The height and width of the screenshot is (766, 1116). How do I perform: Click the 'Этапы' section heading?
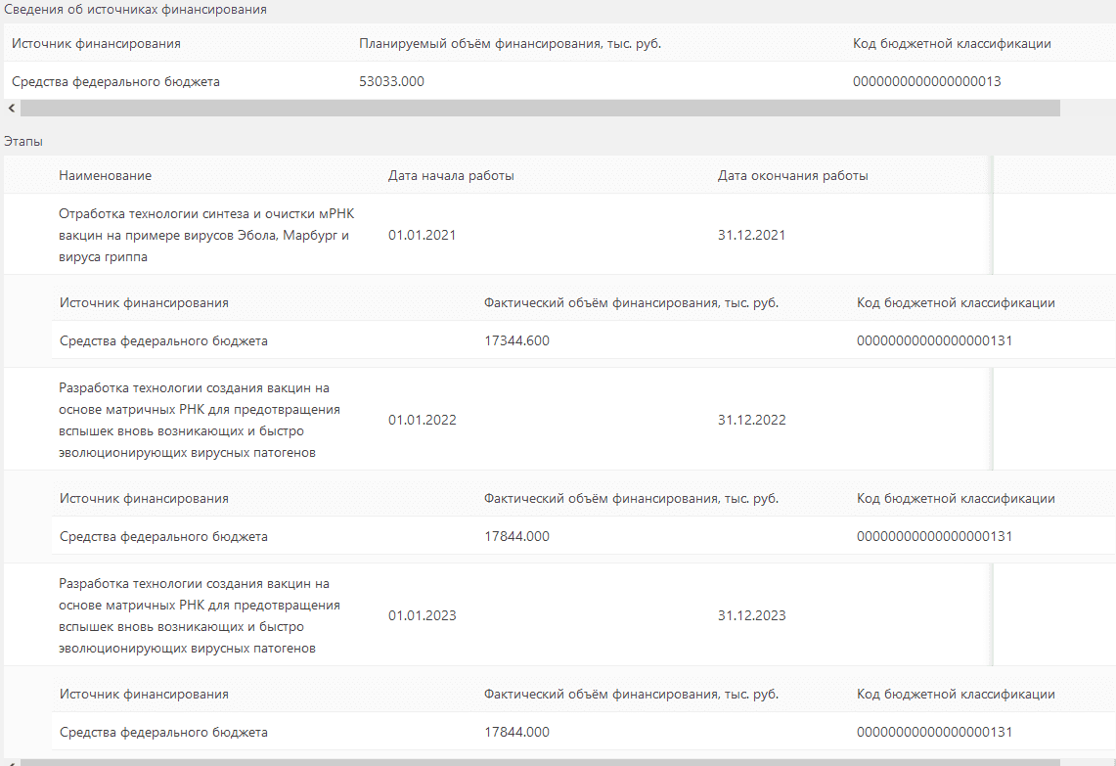coord(23,142)
